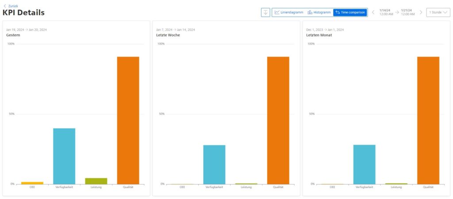Click the Verfügbarkeit bar in Letzte Woche
The width and height of the screenshot is (453, 199).
click(x=214, y=165)
